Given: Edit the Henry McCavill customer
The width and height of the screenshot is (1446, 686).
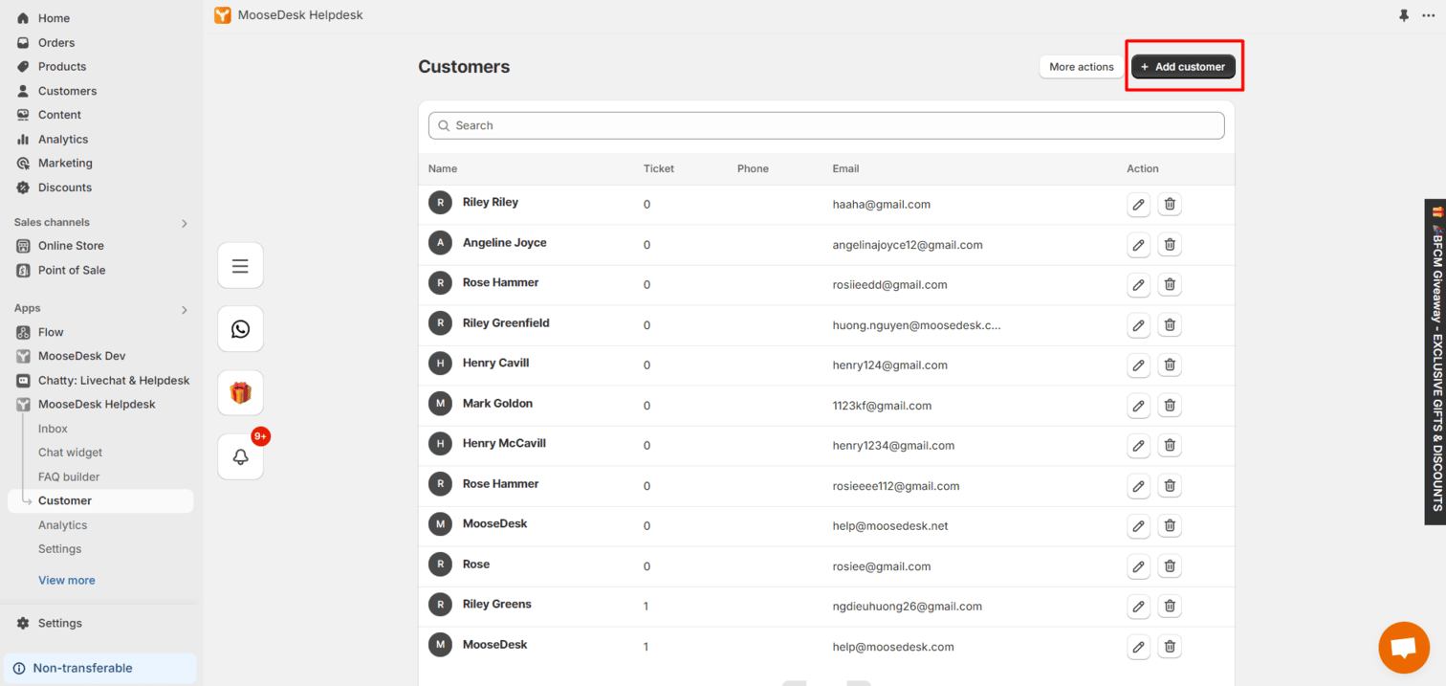Looking at the screenshot, I should pyautogui.click(x=1138, y=445).
